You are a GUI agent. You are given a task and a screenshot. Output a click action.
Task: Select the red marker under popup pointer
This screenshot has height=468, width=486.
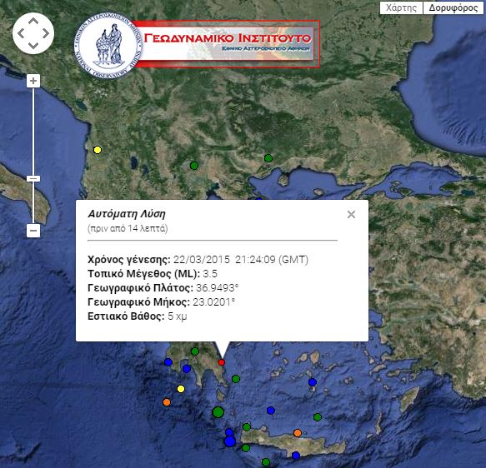click(x=221, y=362)
